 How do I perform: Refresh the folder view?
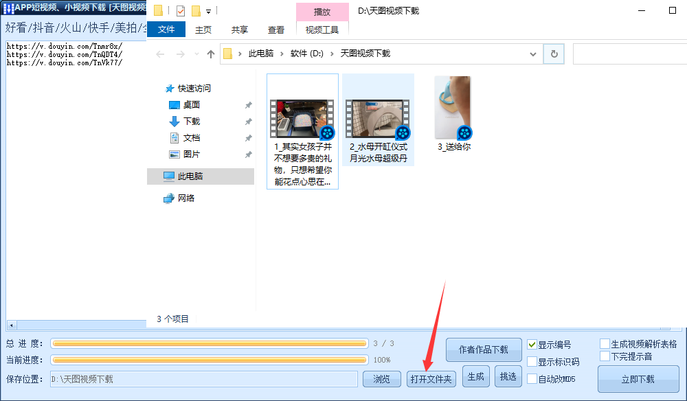click(554, 54)
